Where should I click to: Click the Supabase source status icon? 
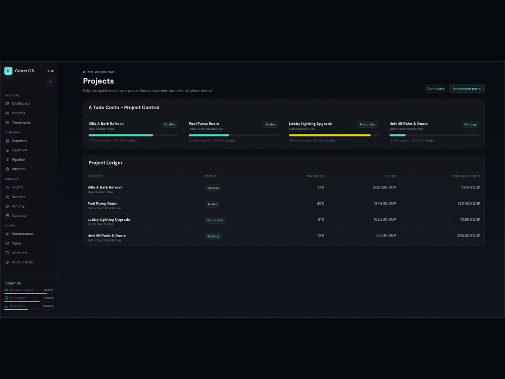(7, 290)
